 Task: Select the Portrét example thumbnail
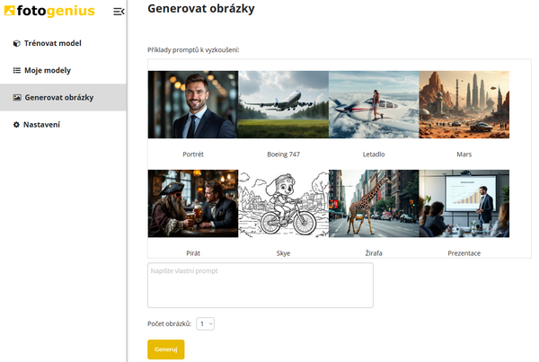pos(193,104)
